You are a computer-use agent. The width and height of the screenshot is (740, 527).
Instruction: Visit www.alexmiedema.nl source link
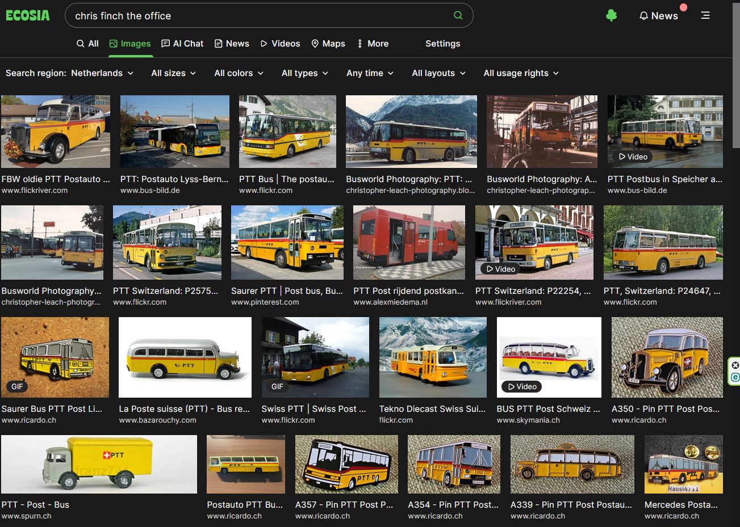391,302
